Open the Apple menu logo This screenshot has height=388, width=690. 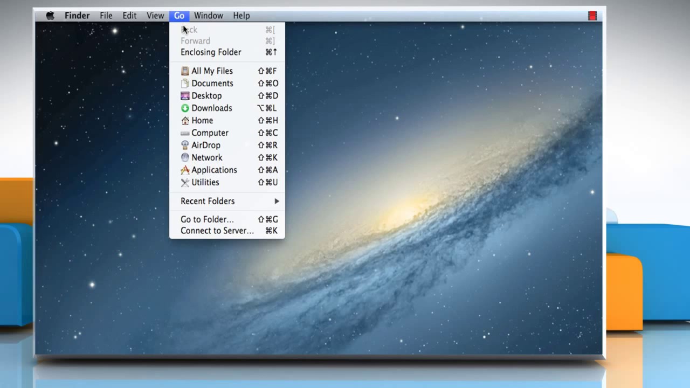pyautogui.click(x=50, y=16)
